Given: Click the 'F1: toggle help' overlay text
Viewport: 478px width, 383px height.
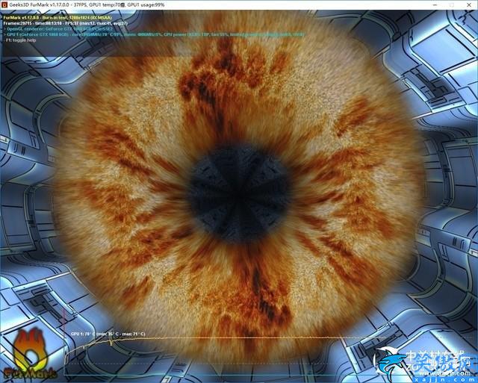Looking at the screenshot, I should 20,40.
